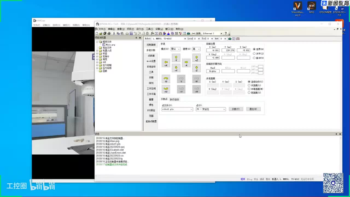Jog the robot with +X arrow
The width and height of the screenshot is (350, 197).
pos(166,63)
